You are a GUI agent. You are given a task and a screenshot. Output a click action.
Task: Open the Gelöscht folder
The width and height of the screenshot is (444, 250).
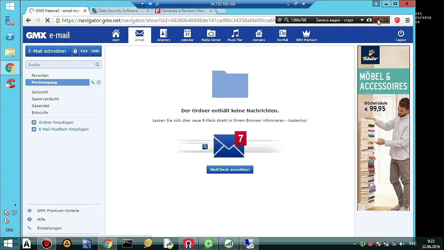tap(40, 92)
